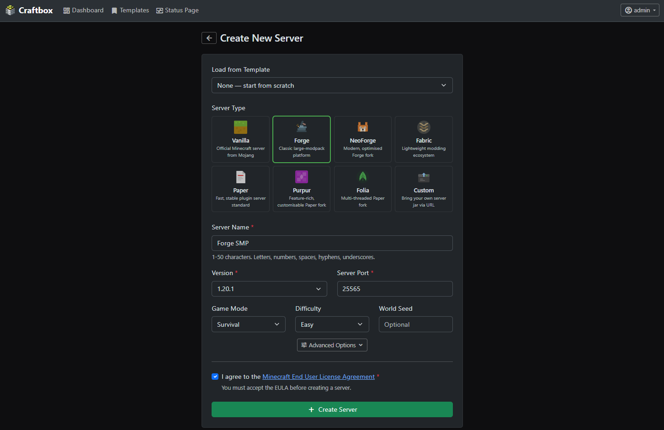
Task: Click the Purpur purple block icon
Action: point(302,177)
